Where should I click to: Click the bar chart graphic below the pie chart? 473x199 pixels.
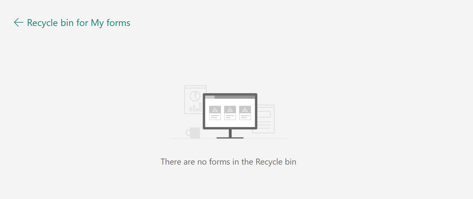pyautogui.click(x=196, y=107)
